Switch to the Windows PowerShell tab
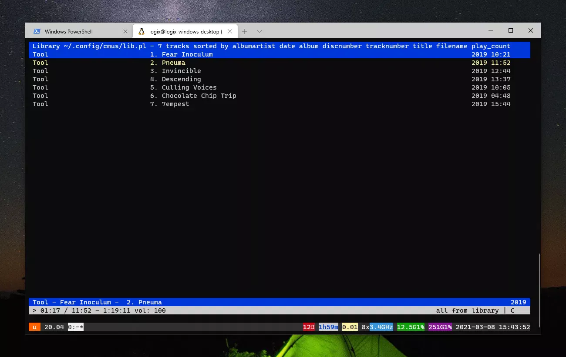 click(x=80, y=31)
